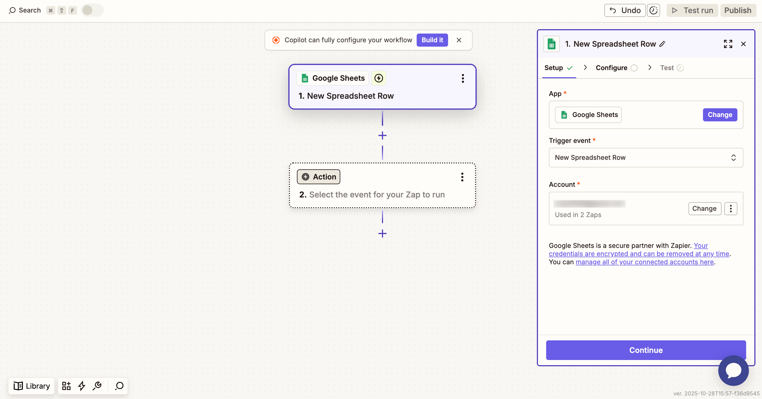
Task: Click the plus to add a step between nodes
Action: point(382,136)
